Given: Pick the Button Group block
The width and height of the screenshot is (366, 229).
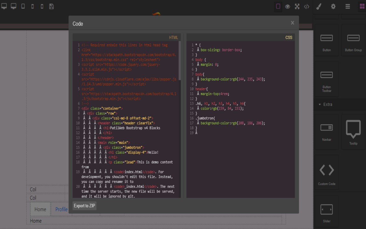Looking at the screenshot, I should pyautogui.click(x=353, y=40).
